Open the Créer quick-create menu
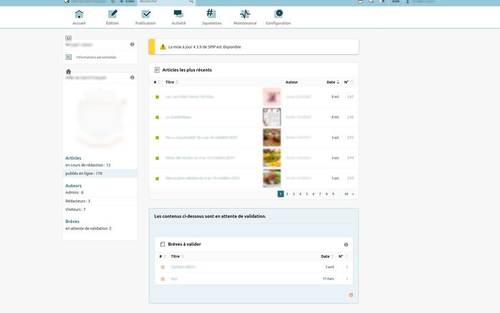Viewport: 500px width, 313px height. (126, 2)
